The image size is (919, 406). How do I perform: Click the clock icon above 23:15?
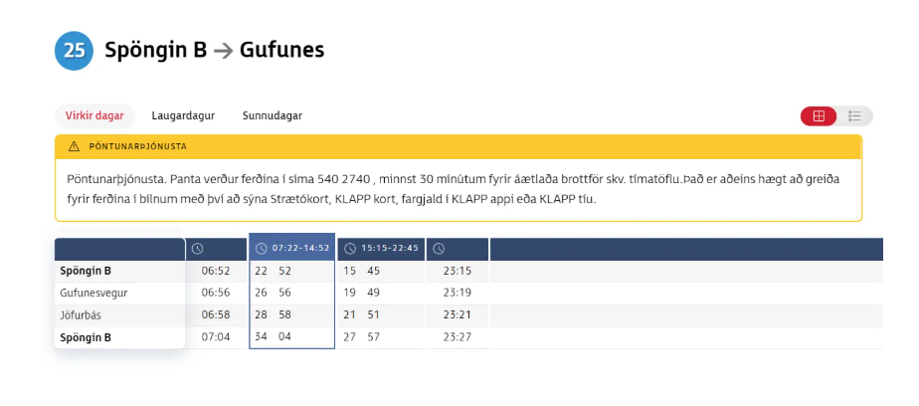point(439,249)
